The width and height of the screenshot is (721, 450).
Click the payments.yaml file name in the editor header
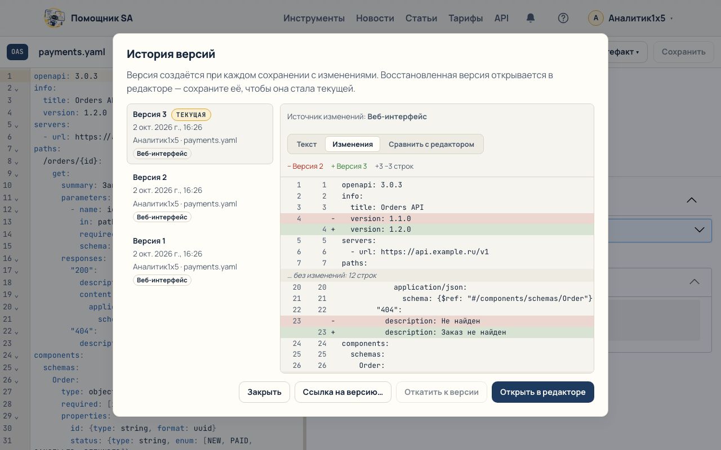click(x=72, y=52)
